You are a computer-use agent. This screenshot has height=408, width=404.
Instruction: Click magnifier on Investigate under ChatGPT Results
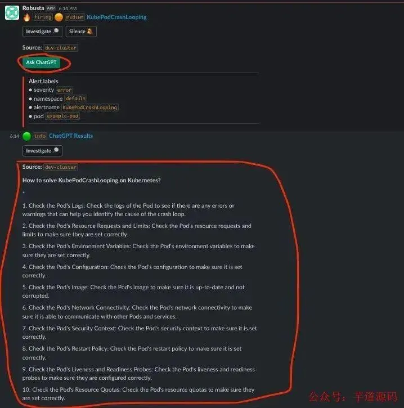pos(56,150)
